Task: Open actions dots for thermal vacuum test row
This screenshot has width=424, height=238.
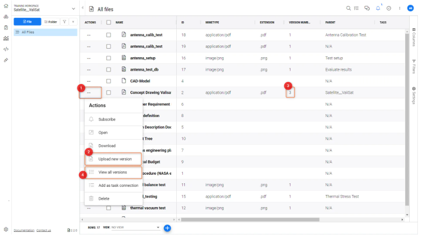Action: point(89,208)
